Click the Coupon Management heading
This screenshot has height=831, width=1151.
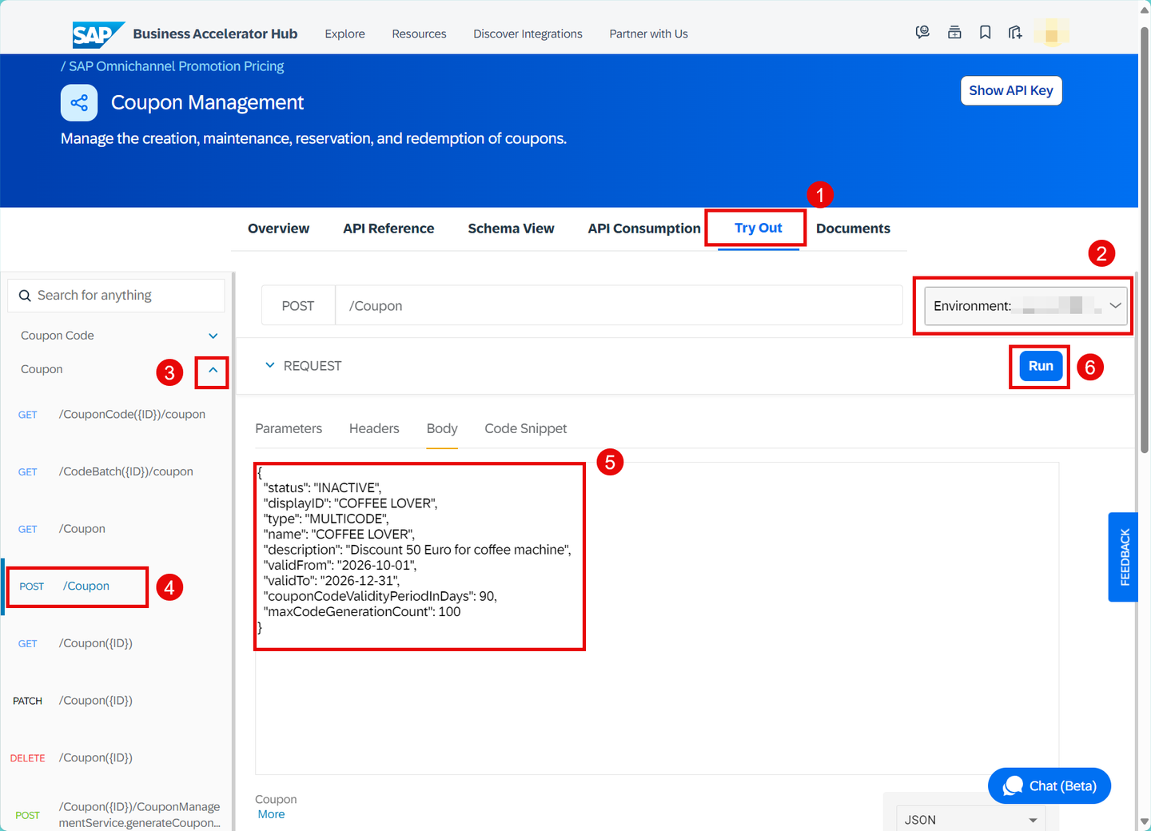click(207, 102)
